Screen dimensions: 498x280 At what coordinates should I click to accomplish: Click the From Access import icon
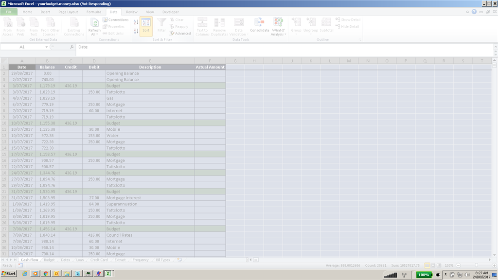point(8,27)
